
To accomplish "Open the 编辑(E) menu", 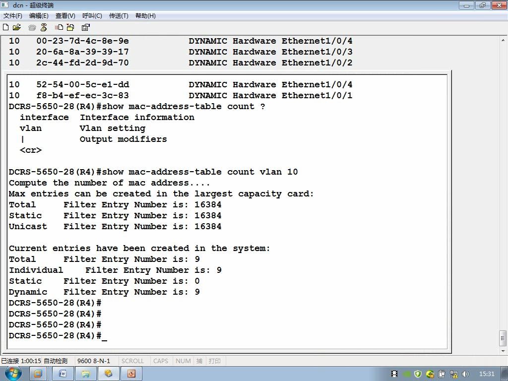I will (39, 15).
